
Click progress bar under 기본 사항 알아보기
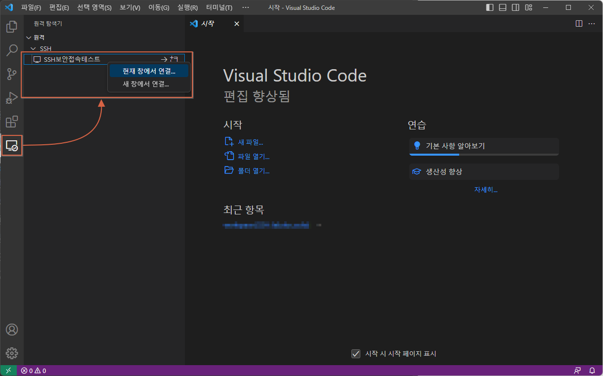[x=484, y=155]
